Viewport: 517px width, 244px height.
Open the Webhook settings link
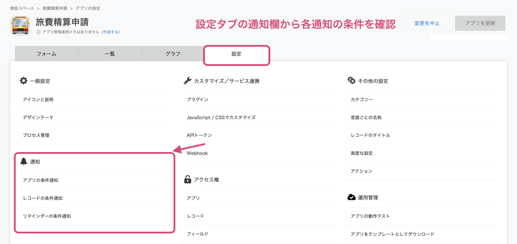click(197, 154)
